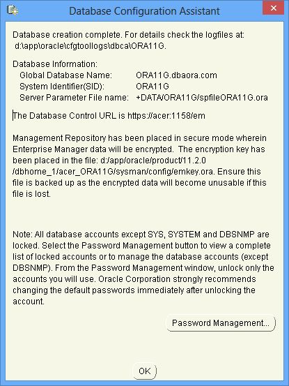Screen dimensions: 289x386
Task: Click the 'Database creation complete' message line
Action: pos(128,35)
